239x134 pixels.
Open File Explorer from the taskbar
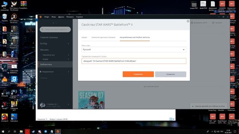(21, 131)
